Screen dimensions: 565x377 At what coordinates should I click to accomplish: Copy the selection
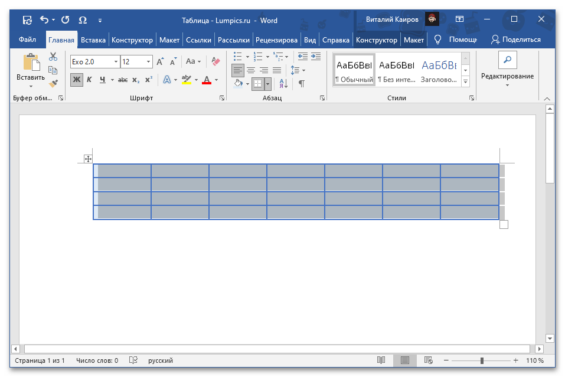pyautogui.click(x=53, y=70)
